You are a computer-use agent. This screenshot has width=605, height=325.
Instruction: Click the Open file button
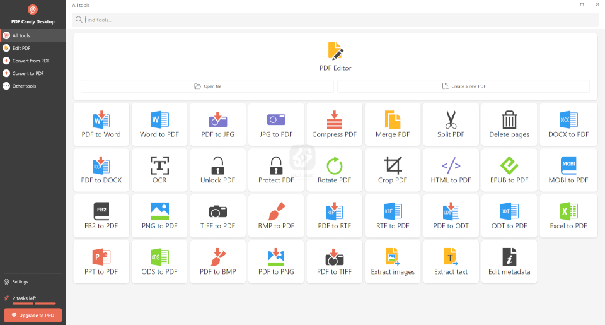(207, 86)
